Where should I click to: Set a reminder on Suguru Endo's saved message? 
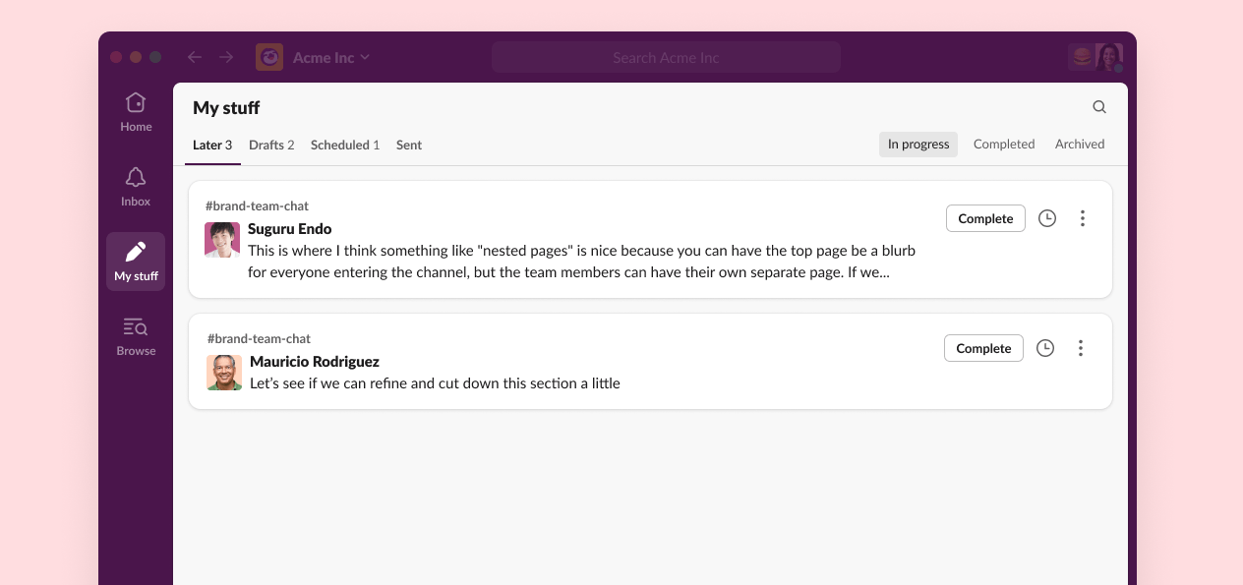pyautogui.click(x=1046, y=218)
